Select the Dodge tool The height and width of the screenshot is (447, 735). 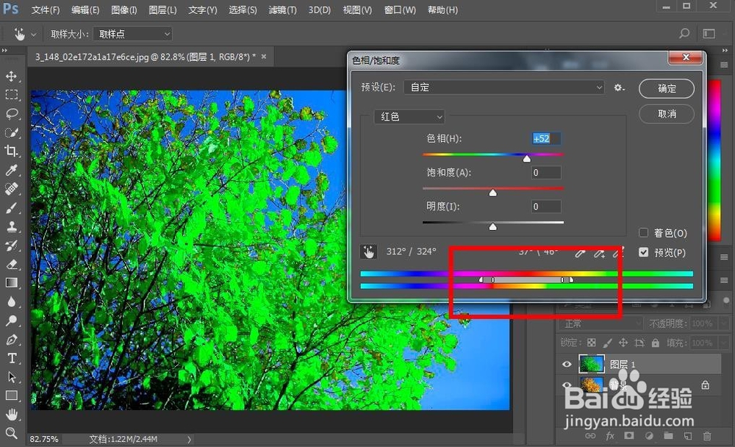tap(11, 321)
